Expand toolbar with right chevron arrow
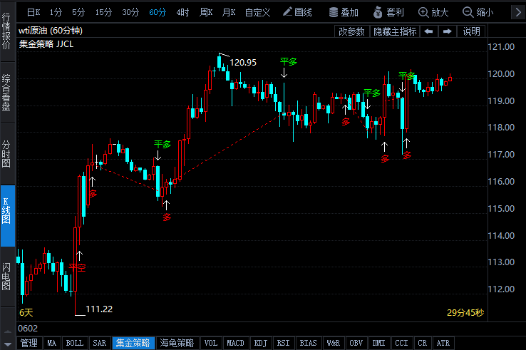 tap(518, 12)
